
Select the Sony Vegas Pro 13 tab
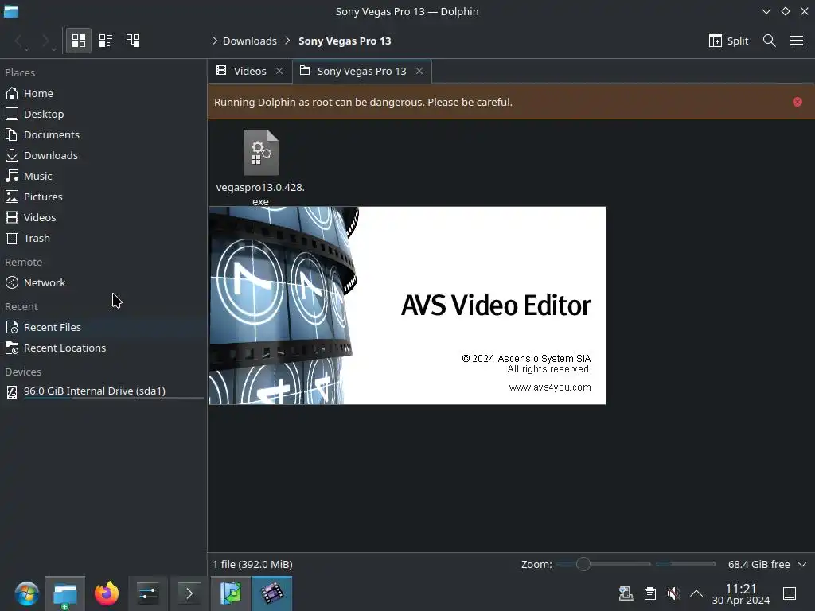[x=362, y=71]
